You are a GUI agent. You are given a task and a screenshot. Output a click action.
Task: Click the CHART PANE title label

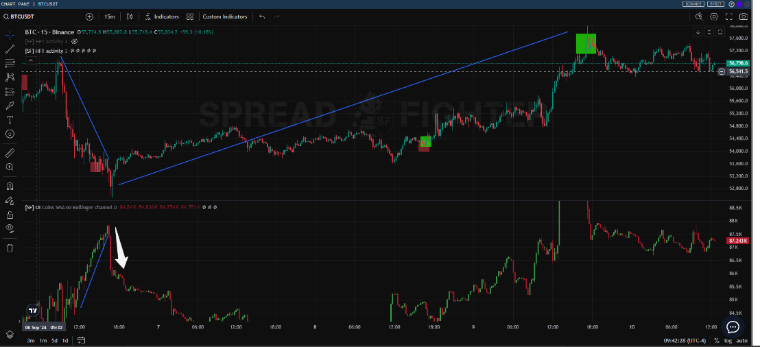click(x=16, y=4)
